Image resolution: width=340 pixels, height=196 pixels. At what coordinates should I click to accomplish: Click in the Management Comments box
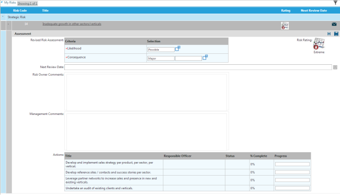pos(146,132)
